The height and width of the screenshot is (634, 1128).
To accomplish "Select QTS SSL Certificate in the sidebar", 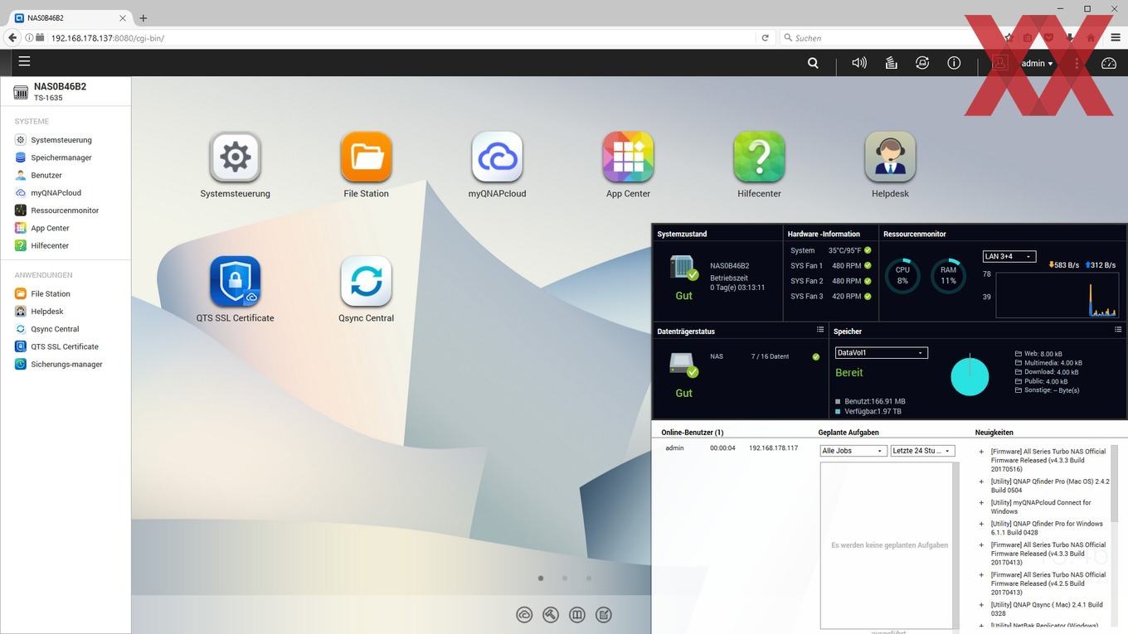I will coord(65,346).
